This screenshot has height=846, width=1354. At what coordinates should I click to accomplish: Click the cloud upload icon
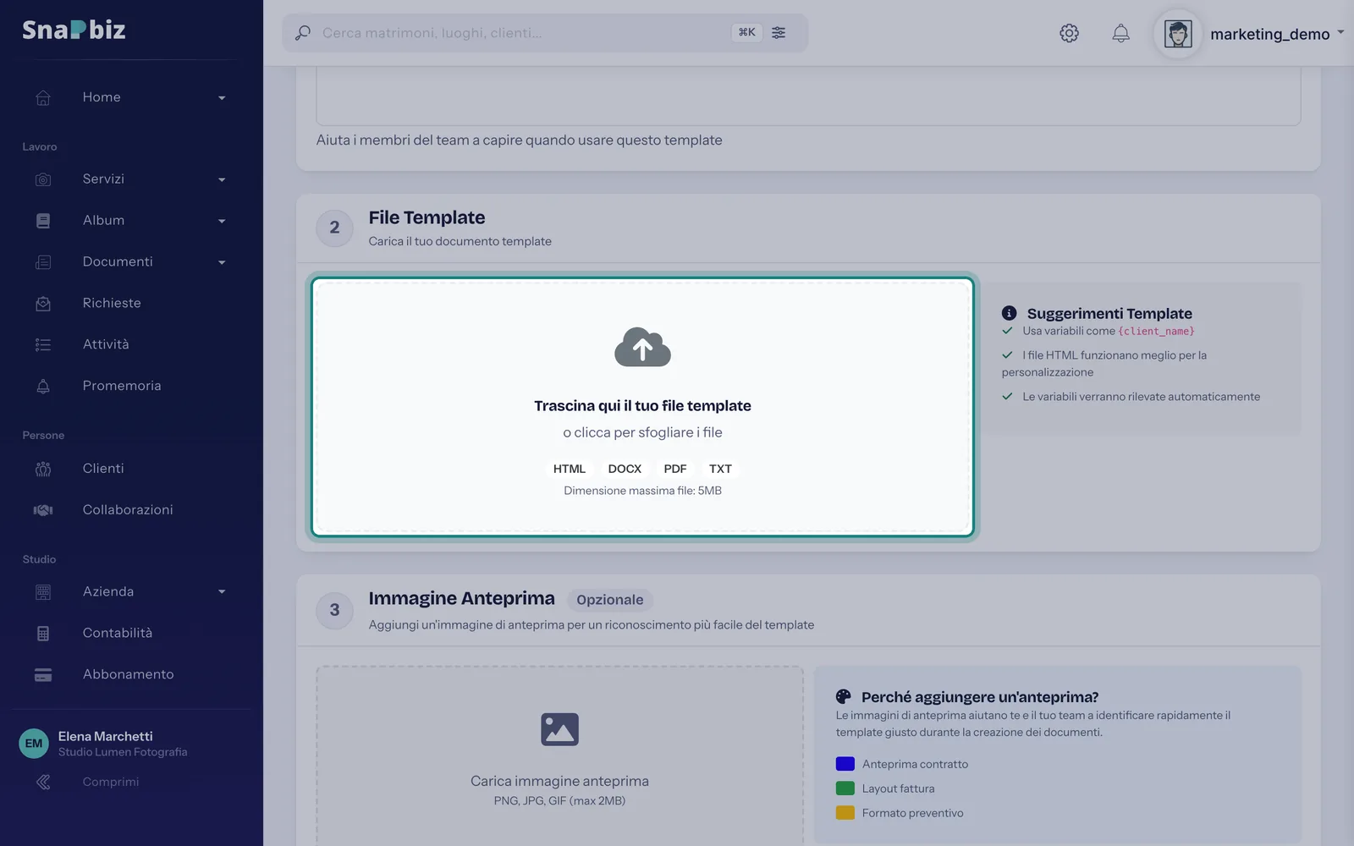[642, 347]
